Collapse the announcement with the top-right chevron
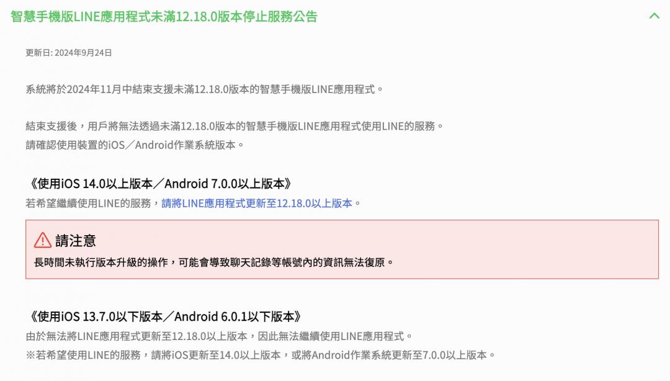Image resolution: width=670 pixels, height=381 pixels. pos(654,16)
